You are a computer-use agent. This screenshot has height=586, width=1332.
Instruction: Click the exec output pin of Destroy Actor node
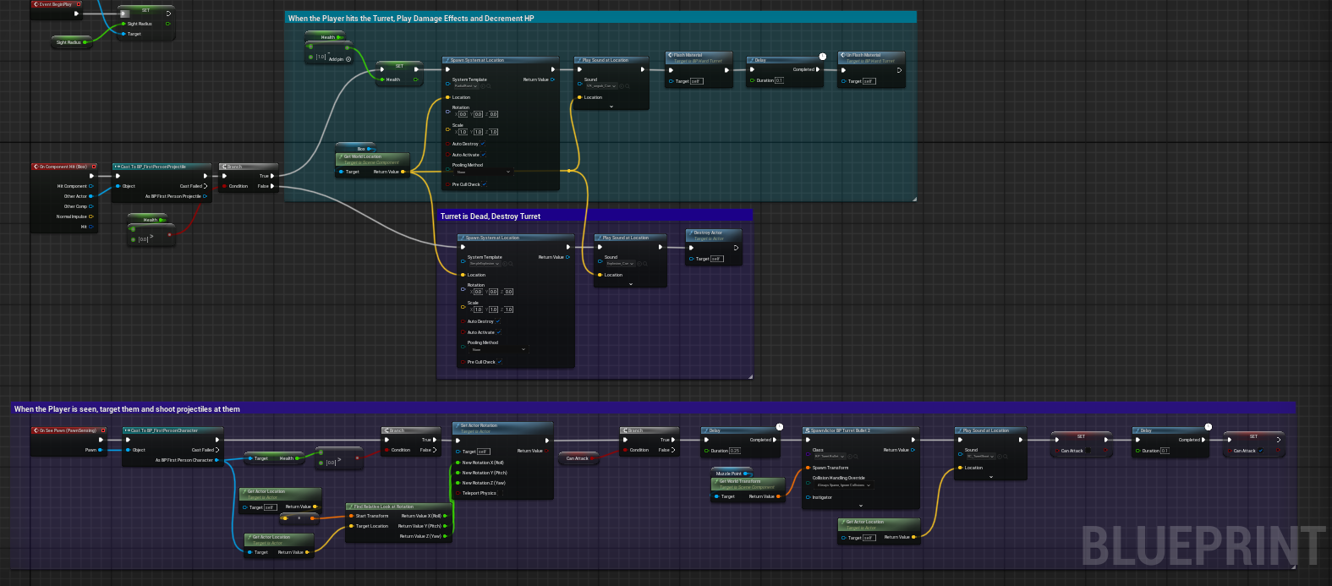[736, 248]
